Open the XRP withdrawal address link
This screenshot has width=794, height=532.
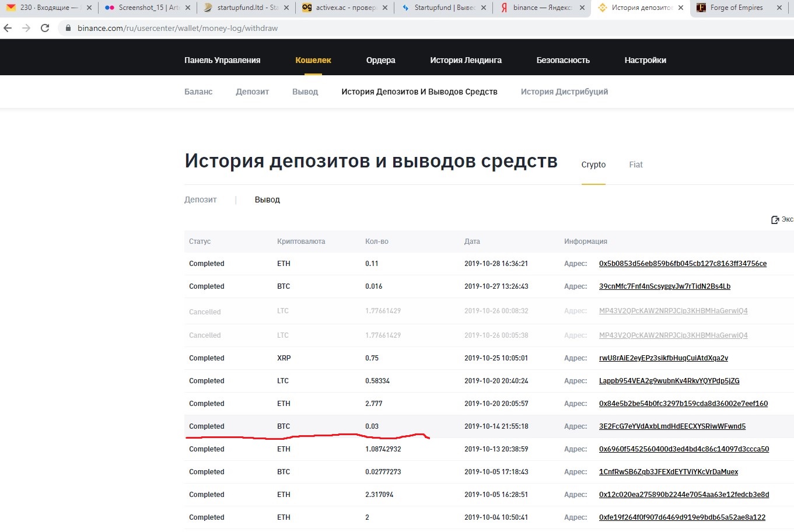[663, 358]
